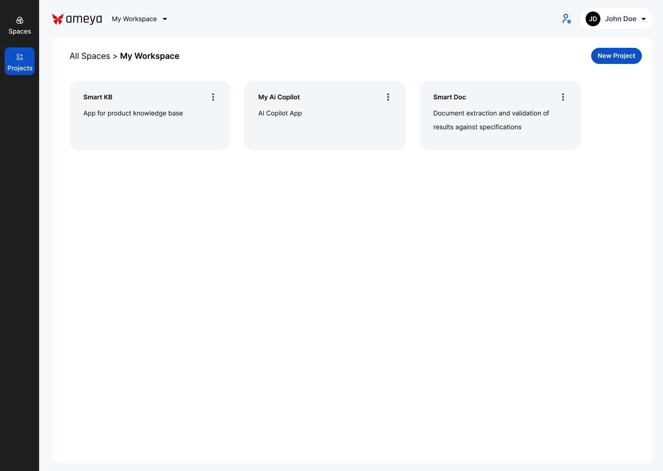663x471 pixels.
Task: Go to All Spaces breadcrumb link
Action: coord(90,56)
